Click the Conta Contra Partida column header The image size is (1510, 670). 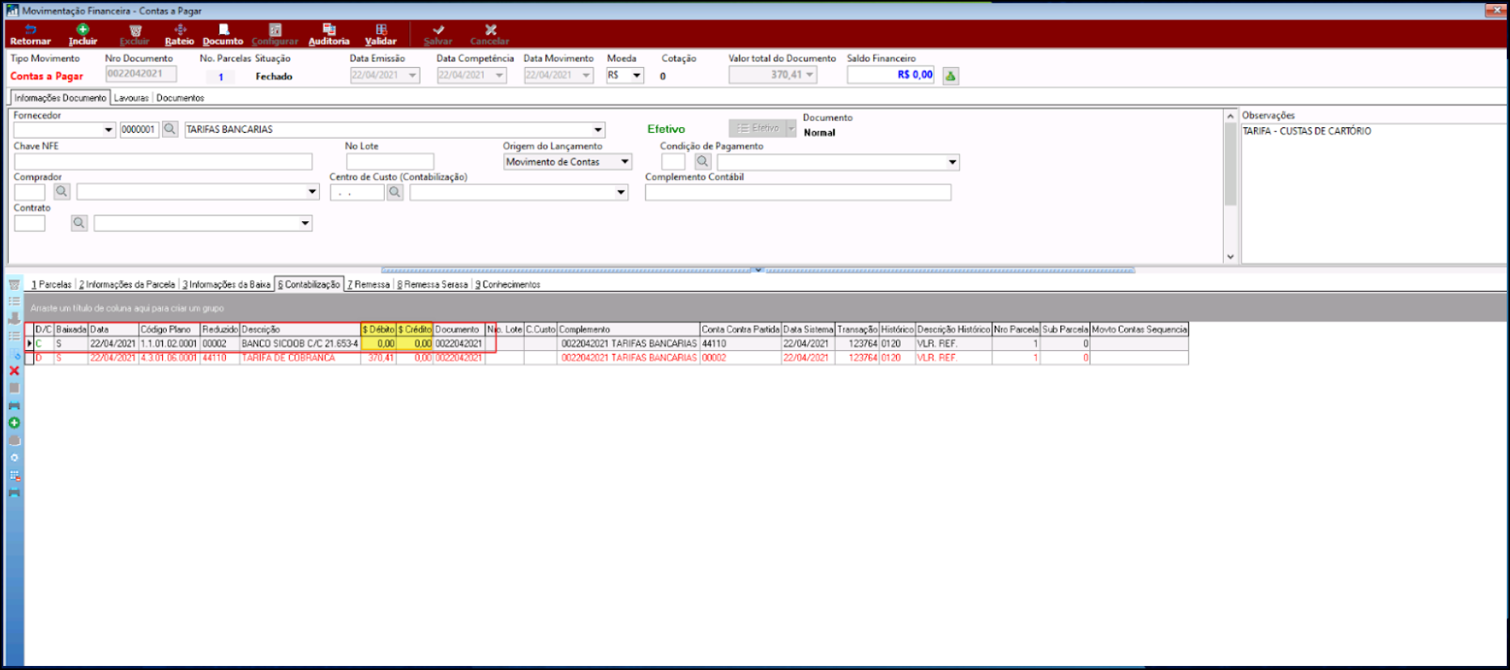point(740,330)
